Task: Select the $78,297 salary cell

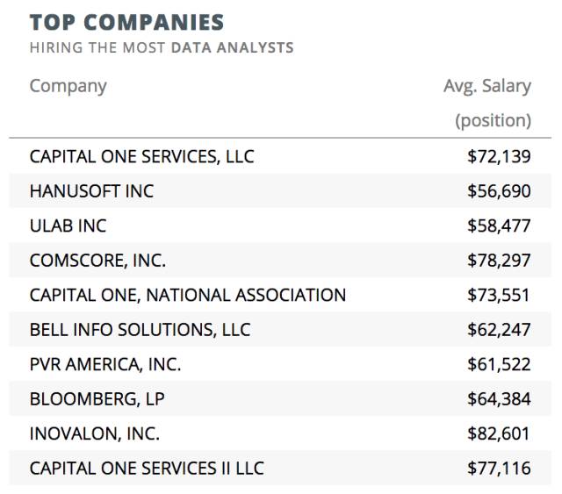Action: tap(499, 261)
